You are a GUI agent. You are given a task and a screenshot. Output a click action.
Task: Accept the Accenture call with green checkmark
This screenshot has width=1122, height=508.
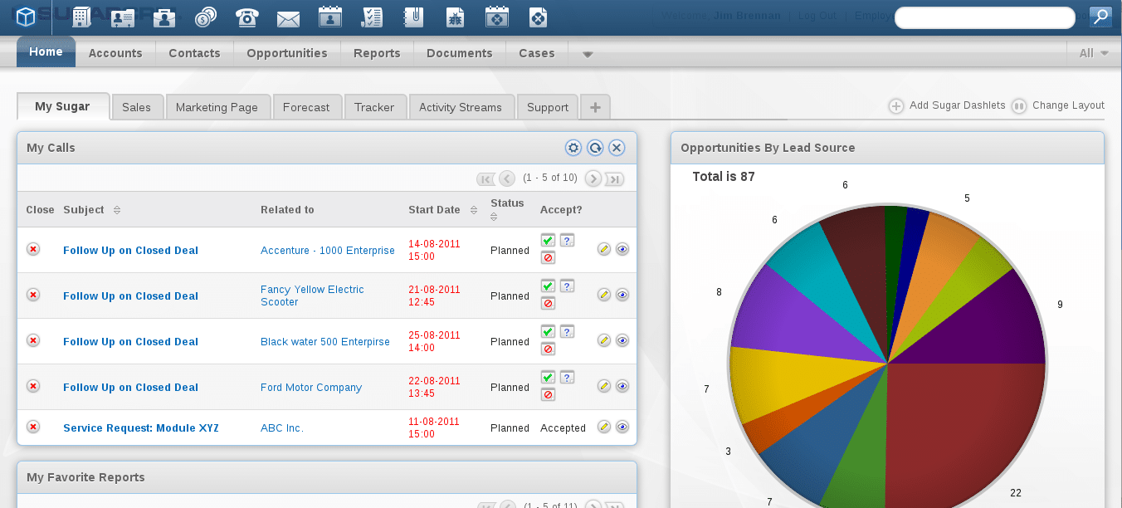548,240
